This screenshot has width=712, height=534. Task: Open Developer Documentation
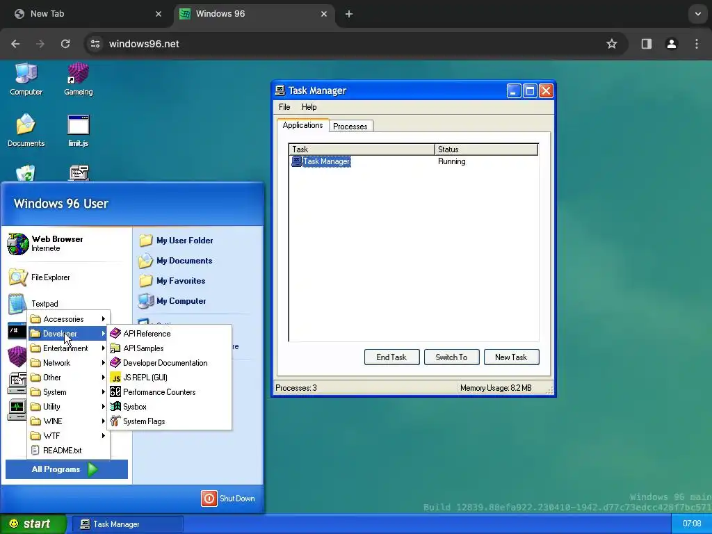click(x=169, y=363)
